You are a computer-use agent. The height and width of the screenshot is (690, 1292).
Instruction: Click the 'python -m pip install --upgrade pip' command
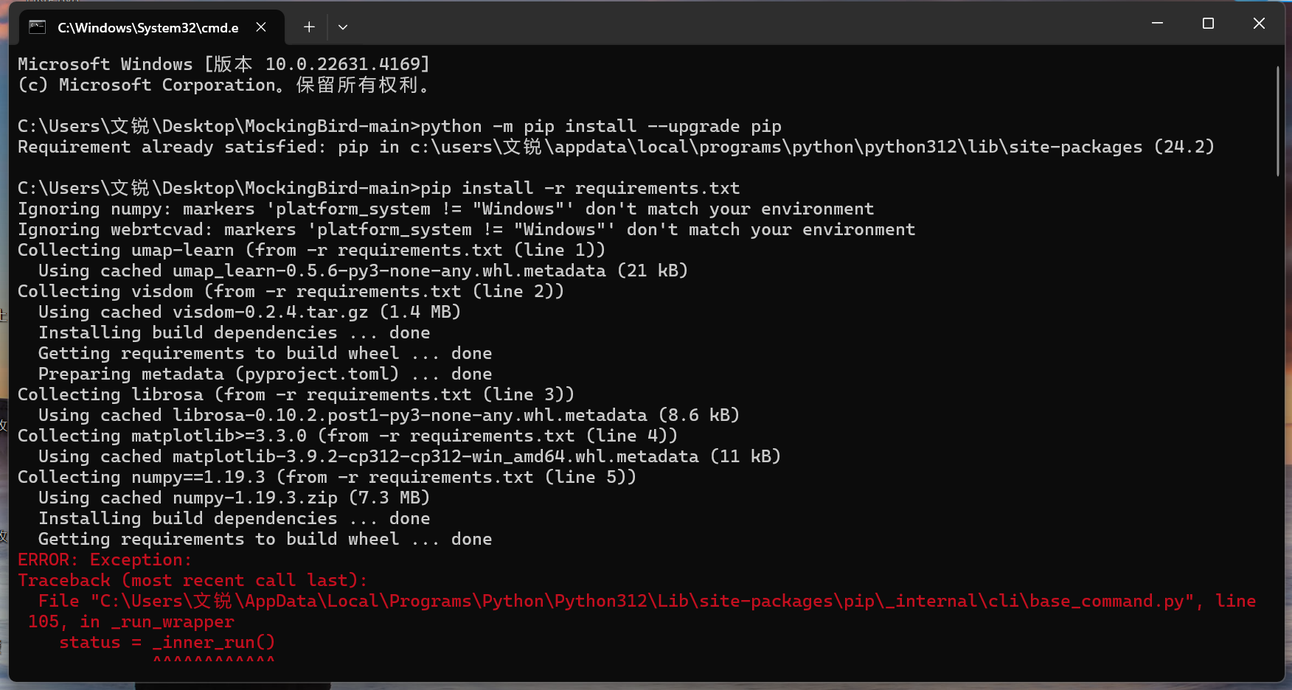(x=600, y=127)
